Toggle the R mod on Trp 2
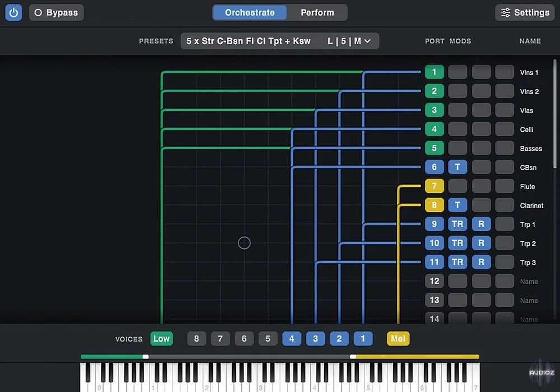This screenshot has width=560, height=392. pyautogui.click(x=481, y=243)
